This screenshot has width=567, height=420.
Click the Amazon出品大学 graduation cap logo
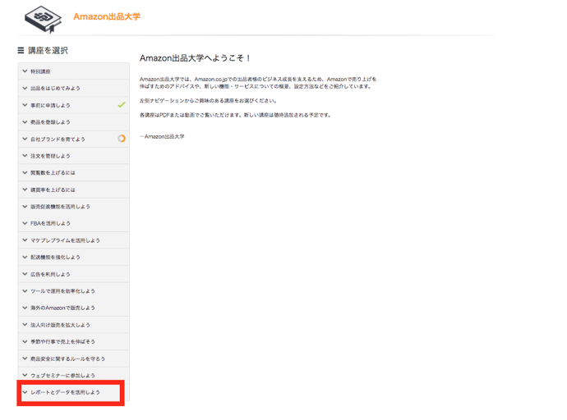point(43,18)
